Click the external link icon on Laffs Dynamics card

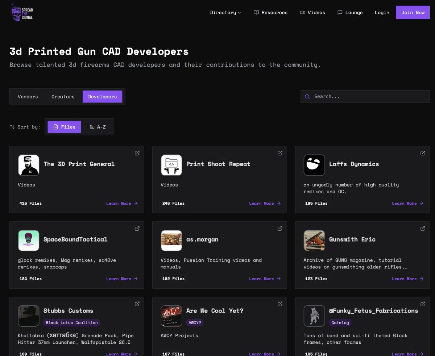(x=423, y=153)
